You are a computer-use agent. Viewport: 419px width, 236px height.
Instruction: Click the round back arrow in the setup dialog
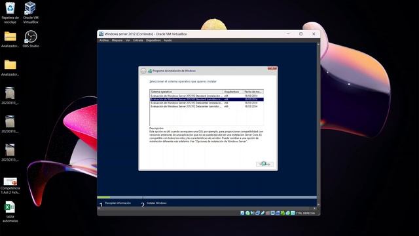(143, 71)
